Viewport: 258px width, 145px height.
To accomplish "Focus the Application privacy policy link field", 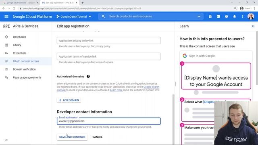I will (108, 41).
